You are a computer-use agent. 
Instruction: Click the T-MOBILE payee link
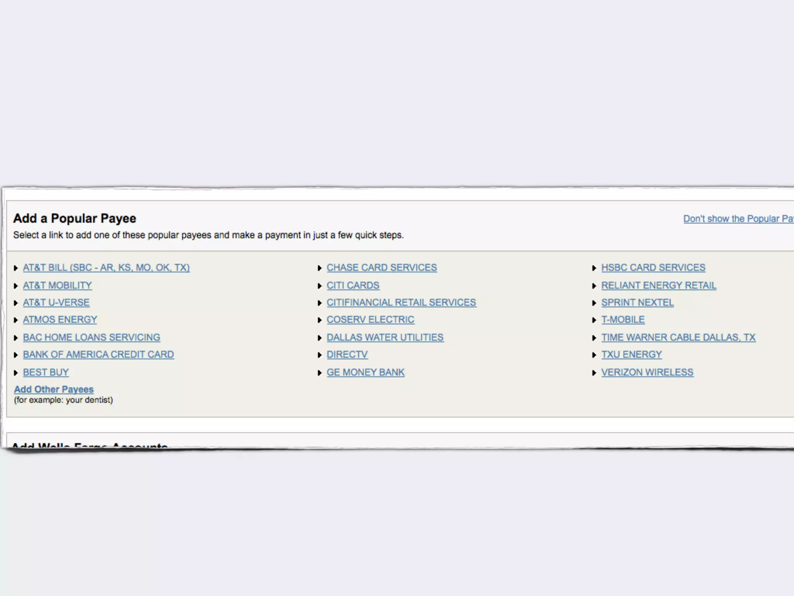tap(623, 320)
